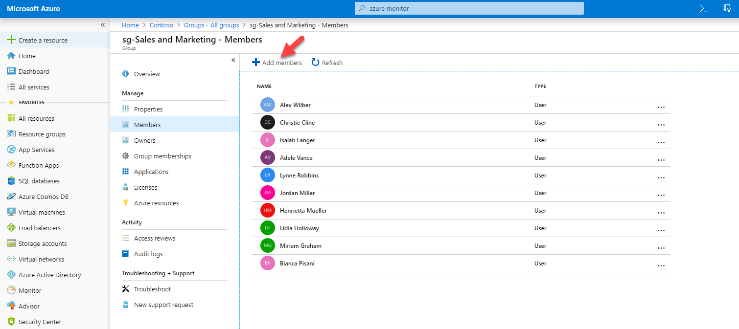The height and width of the screenshot is (329, 739).
Task: Click the NAME column header
Action: (x=264, y=87)
